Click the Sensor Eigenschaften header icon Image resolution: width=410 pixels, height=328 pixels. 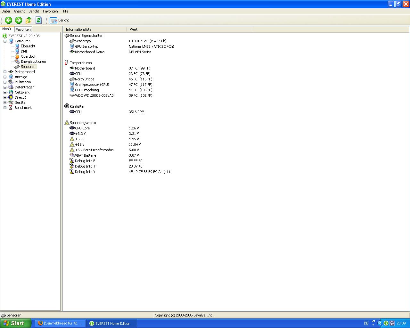[x=67, y=36]
